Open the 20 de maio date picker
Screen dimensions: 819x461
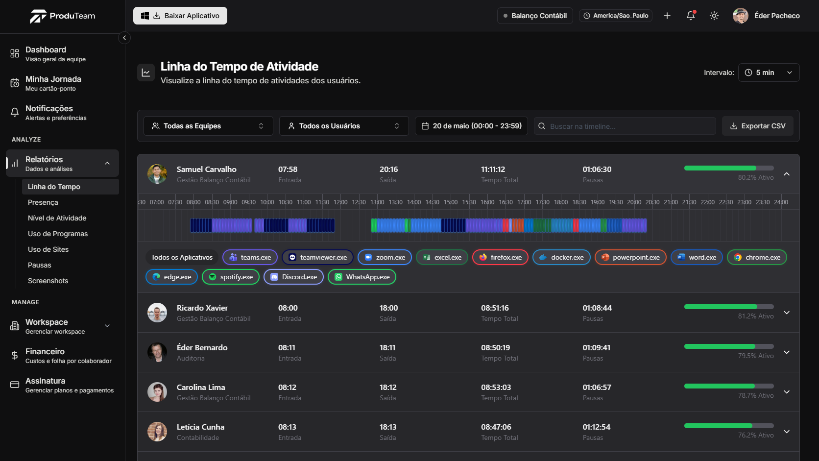point(472,126)
